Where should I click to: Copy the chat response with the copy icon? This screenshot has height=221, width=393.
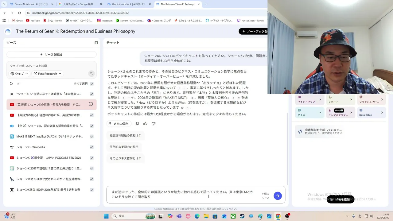pyautogui.click(x=137, y=123)
